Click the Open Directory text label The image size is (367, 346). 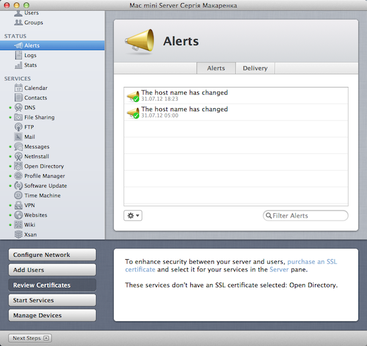[x=44, y=166]
